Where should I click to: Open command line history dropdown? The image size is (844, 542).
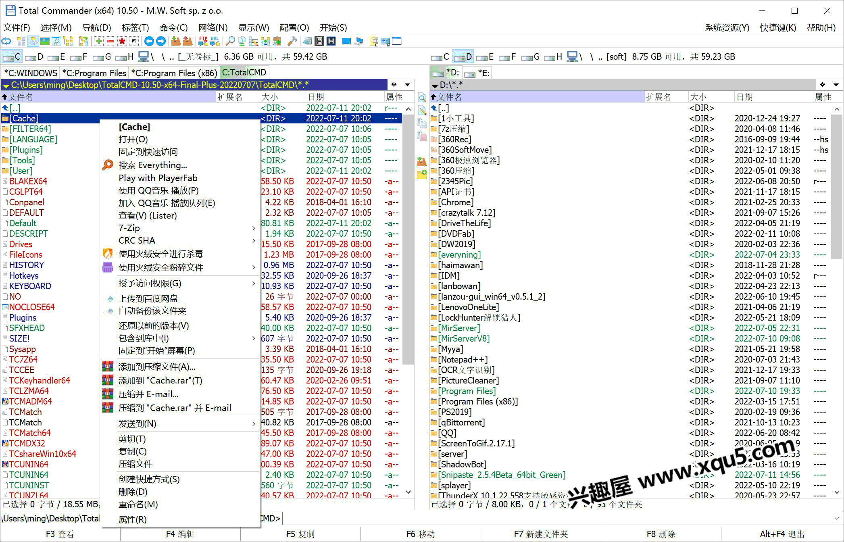click(x=837, y=519)
